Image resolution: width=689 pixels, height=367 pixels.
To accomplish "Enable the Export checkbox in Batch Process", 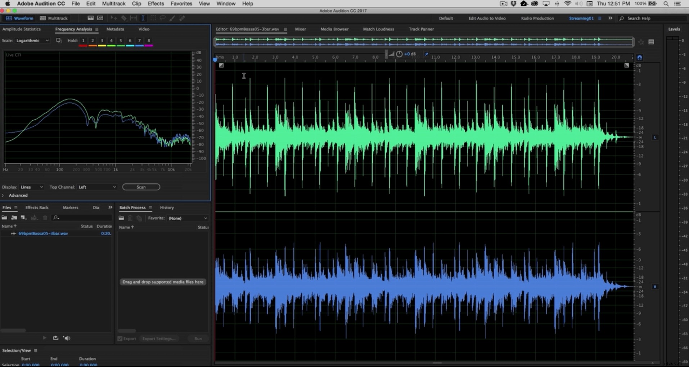I will click(120, 339).
